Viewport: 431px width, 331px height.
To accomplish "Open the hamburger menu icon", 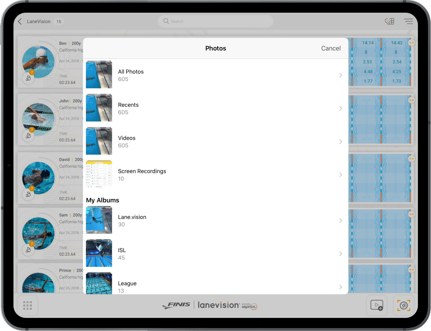I will 409,21.
